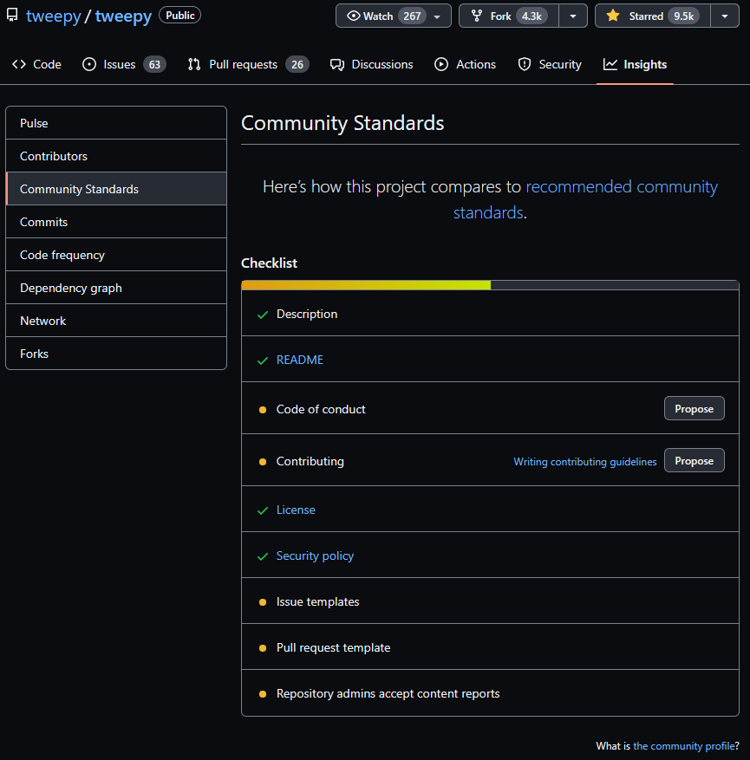Select the Insights graph icon

click(x=610, y=63)
